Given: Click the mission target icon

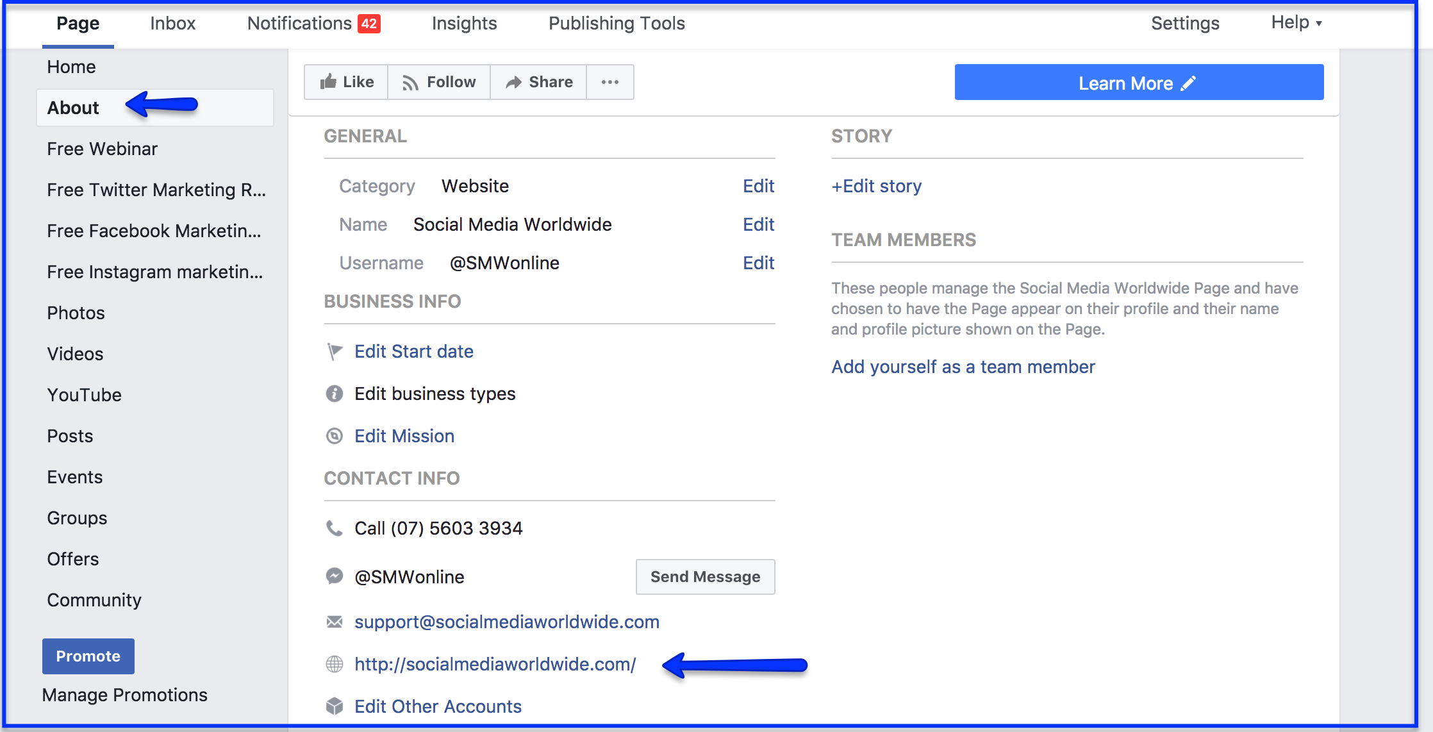Looking at the screenshot, I should coord(335,436).
